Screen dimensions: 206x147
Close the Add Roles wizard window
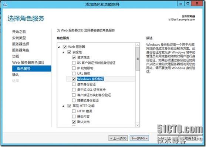(x=197, y=4)
